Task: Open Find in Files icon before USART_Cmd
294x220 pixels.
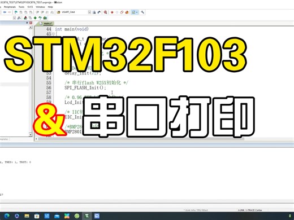Action: click(58, 12)
